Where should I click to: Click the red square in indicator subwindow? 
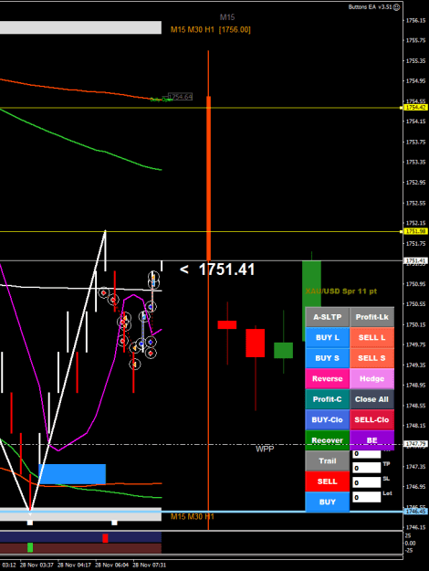[105, 538]
